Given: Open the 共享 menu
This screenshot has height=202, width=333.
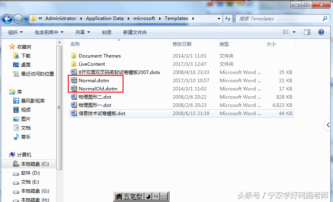Looking at the screenshot, I should coord(83,32).
